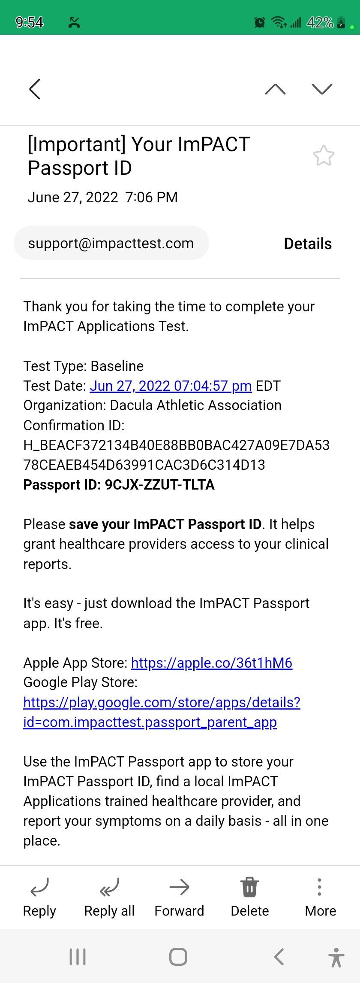The image size is (360, 983).
Task: Open the accessibility shortcut button
Action: pos(336,957)
